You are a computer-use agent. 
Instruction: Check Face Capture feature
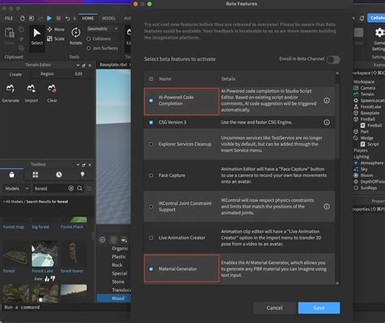(151, 176)
